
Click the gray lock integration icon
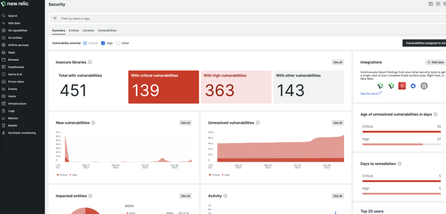[424, 86]
